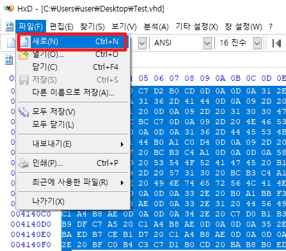Choose 다른 이름으로 저장(A)... entry
This screenshot has width=286, height=251.
[x=73, y=92]
